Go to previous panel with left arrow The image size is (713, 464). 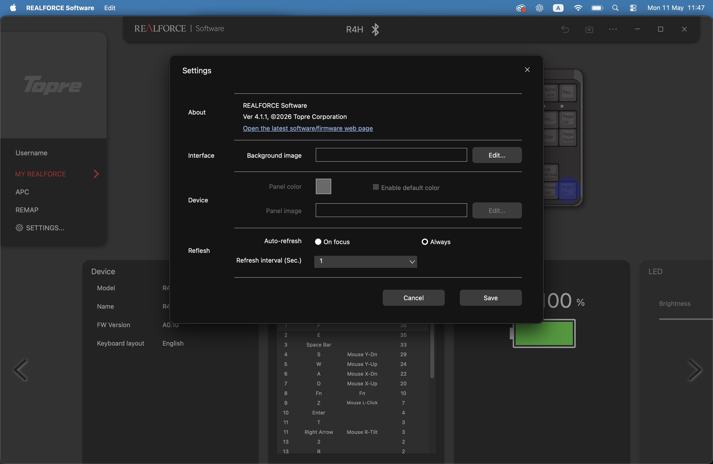point(20,370)
